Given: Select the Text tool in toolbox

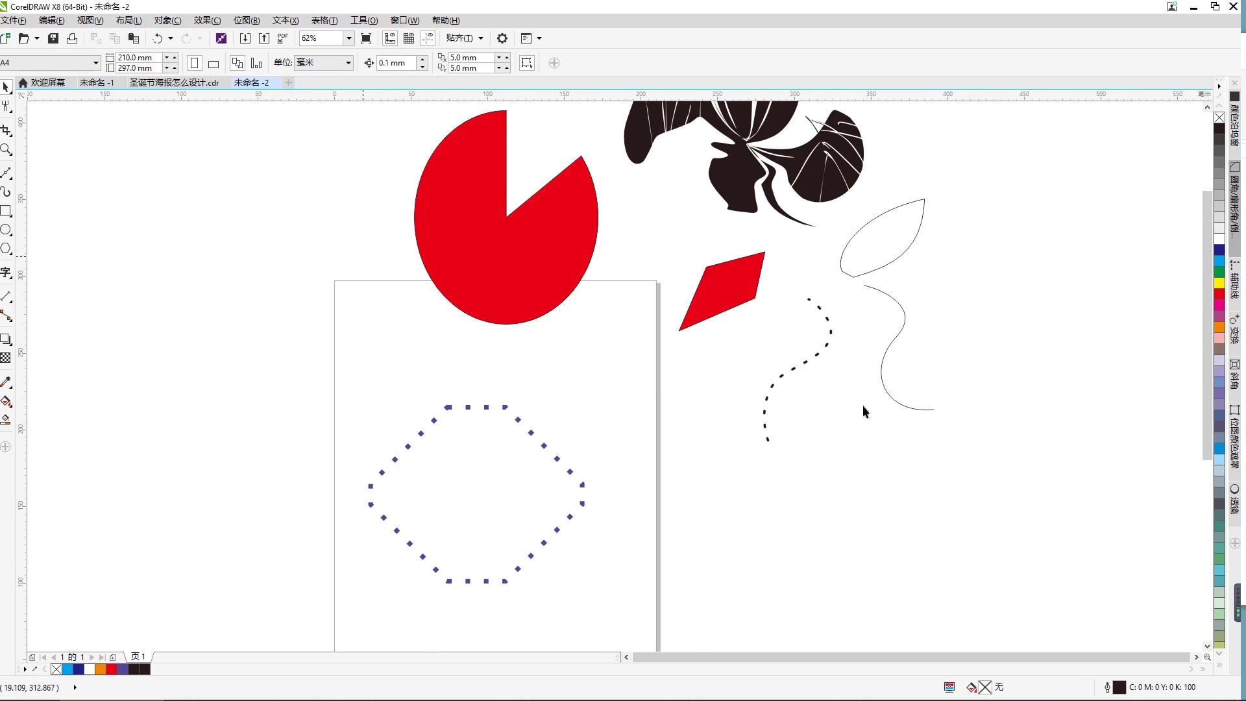Looking at the screenshot, I should 6,273.
